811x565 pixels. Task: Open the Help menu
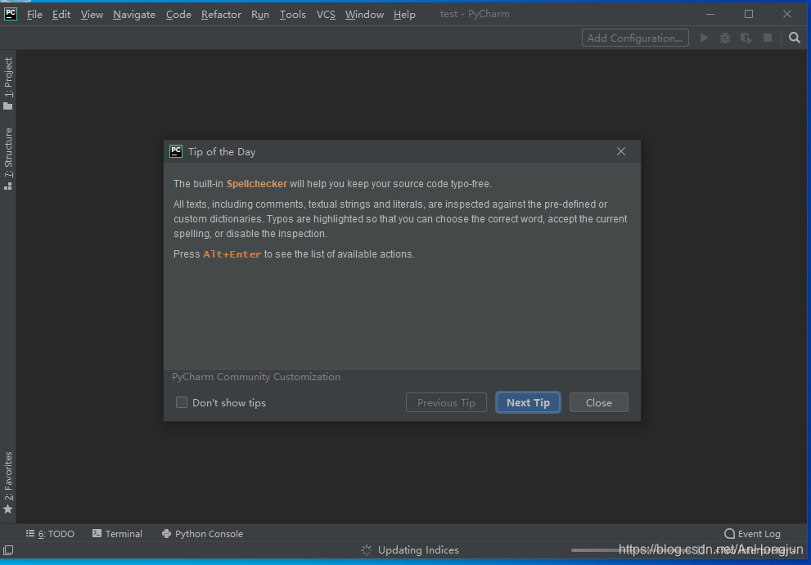(404, 15)
